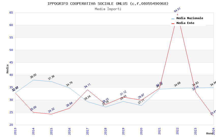Click the blue Media Nazionale legend swatch
Viewport: 216px width, 140px height.
(173, 19)
